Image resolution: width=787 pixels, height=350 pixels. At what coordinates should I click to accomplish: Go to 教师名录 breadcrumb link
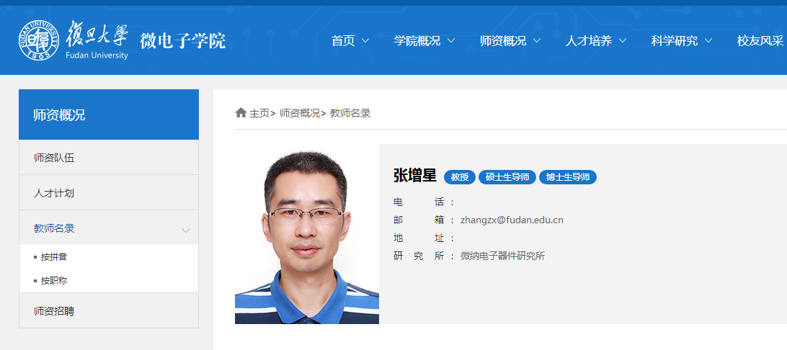coord(350,113)
